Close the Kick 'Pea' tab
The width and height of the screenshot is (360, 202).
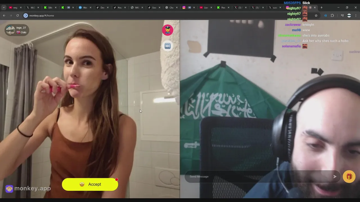click(x=229, y=8)
